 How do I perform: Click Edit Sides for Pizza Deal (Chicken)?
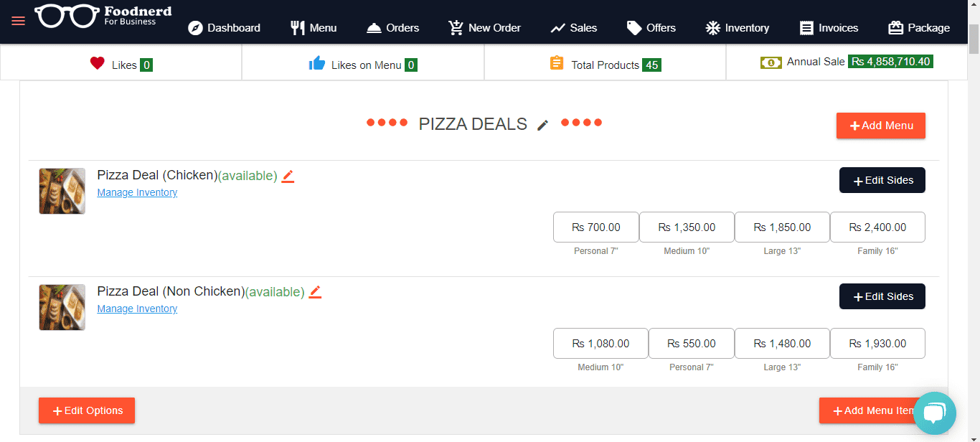click(x=882, y=180)
